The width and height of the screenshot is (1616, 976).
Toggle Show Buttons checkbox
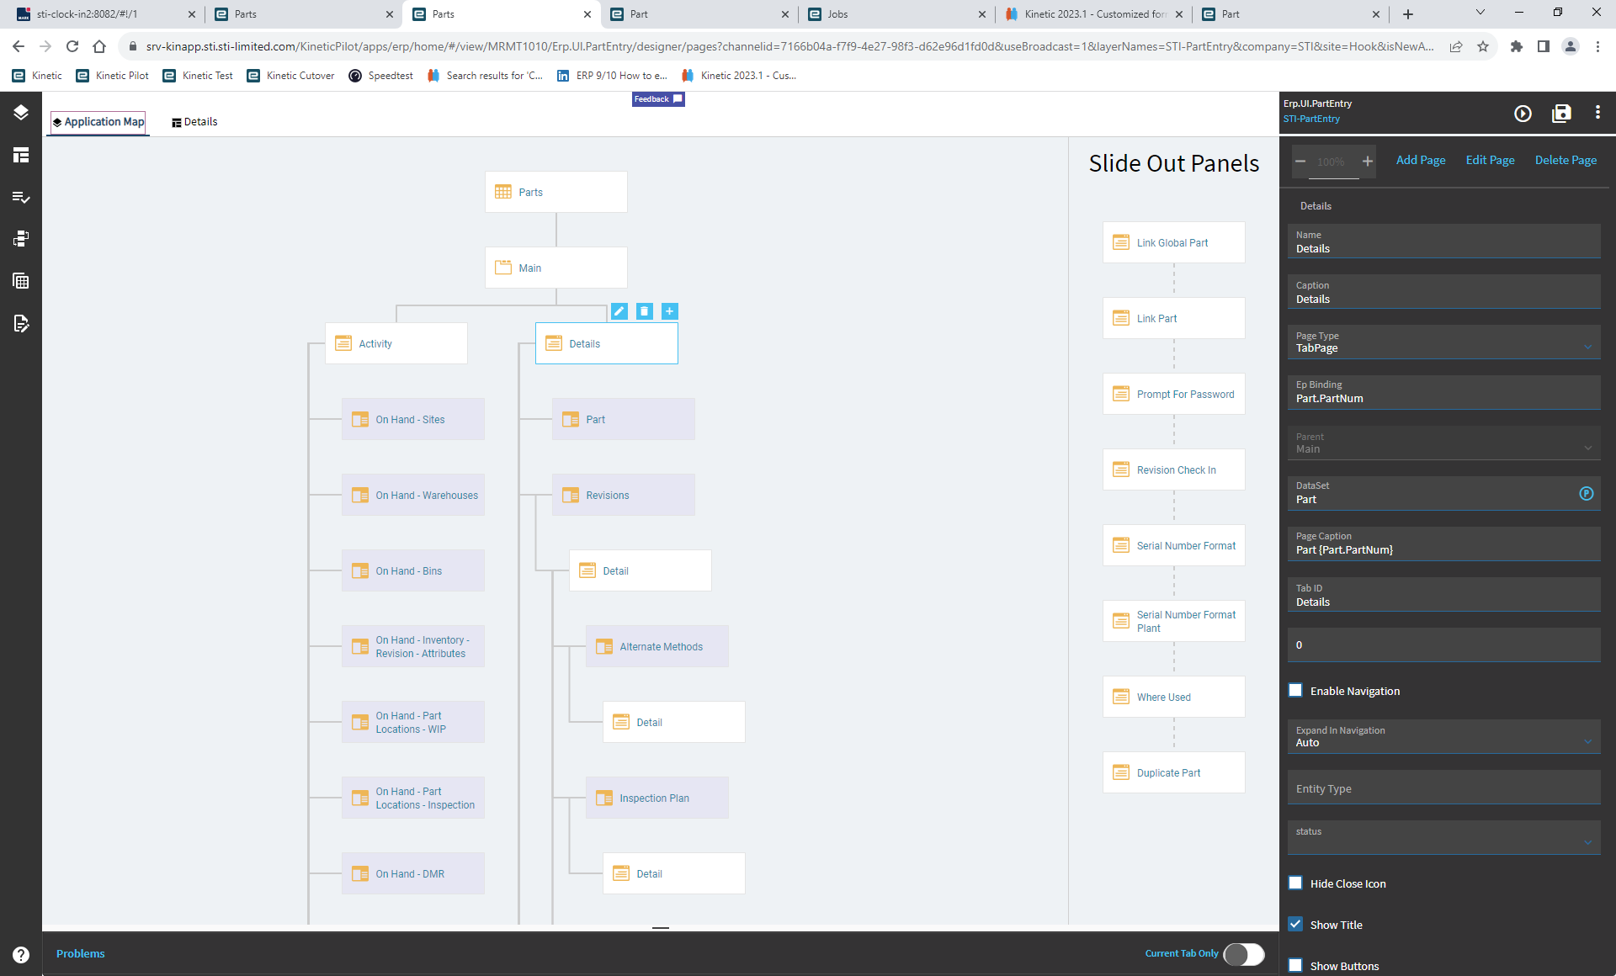pos(1295,966)
